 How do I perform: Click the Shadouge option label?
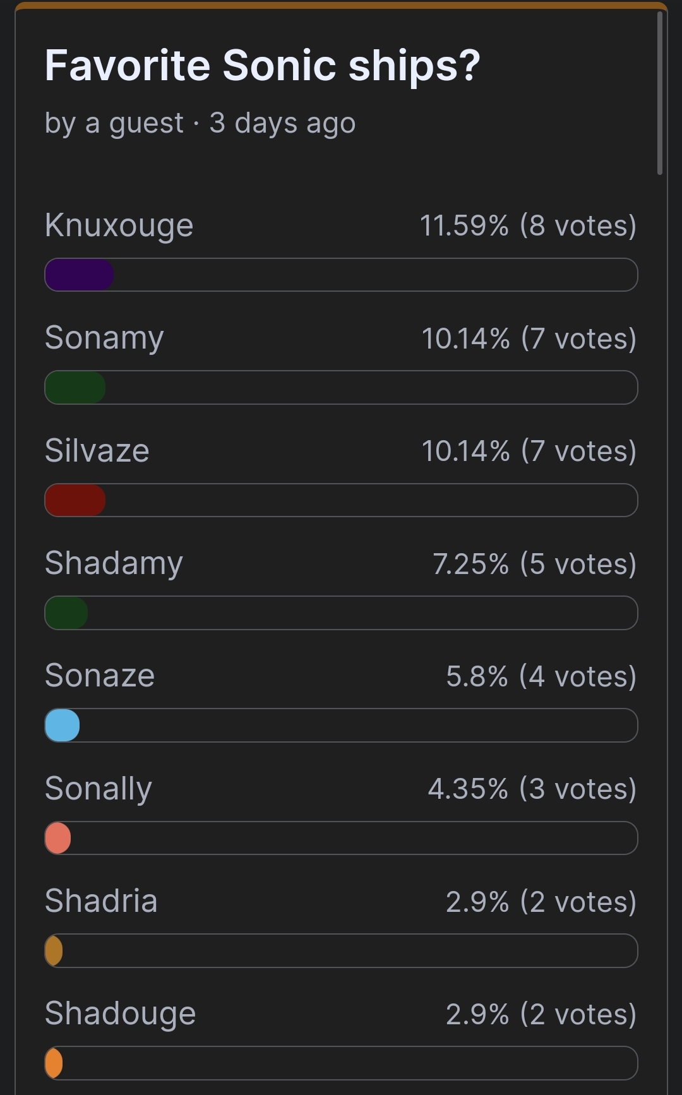(x=121, y=1014)
